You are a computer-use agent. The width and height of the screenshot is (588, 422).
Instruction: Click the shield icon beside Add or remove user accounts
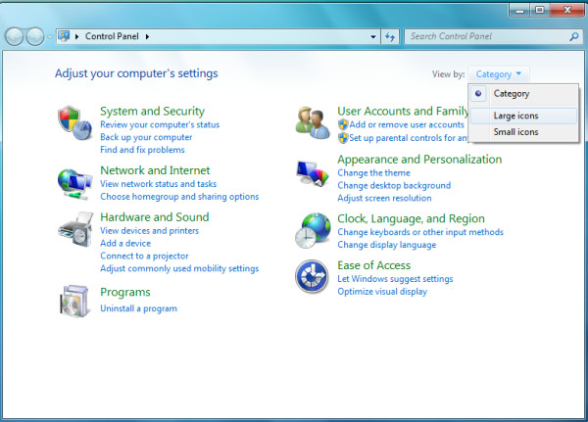(x=343, y=124)
